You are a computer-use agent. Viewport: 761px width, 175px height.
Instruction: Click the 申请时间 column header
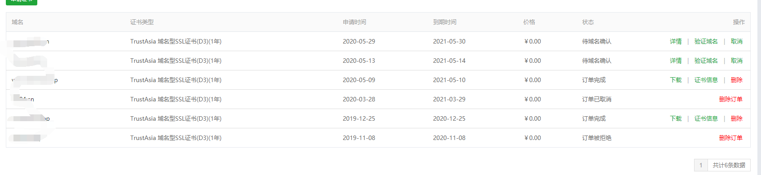tap(354, 22)
